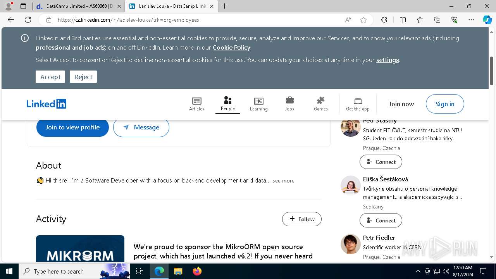The image size is (496, 279).
Task: Open the Copilot sidebar
Action: tap(487, 20)
